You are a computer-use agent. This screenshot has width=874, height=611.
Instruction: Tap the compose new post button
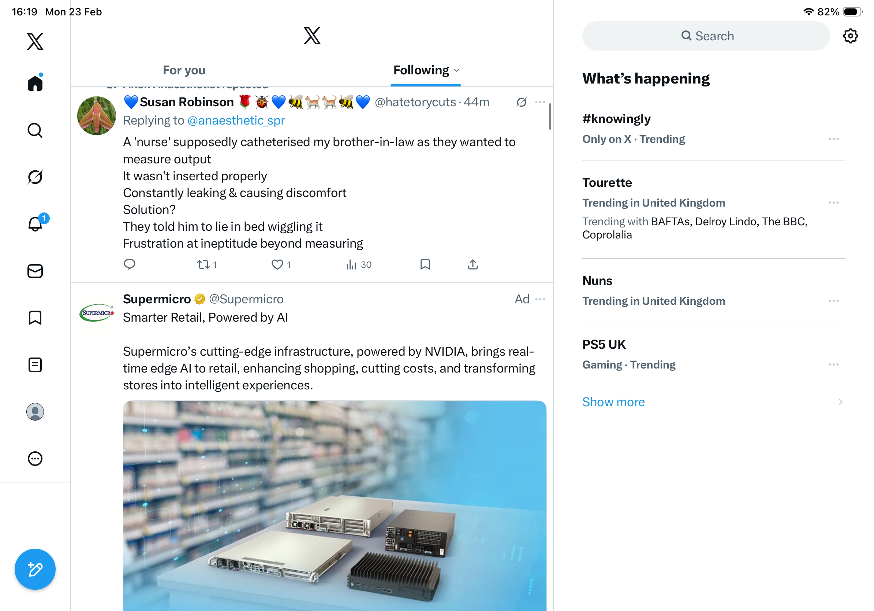click(35, 569)
